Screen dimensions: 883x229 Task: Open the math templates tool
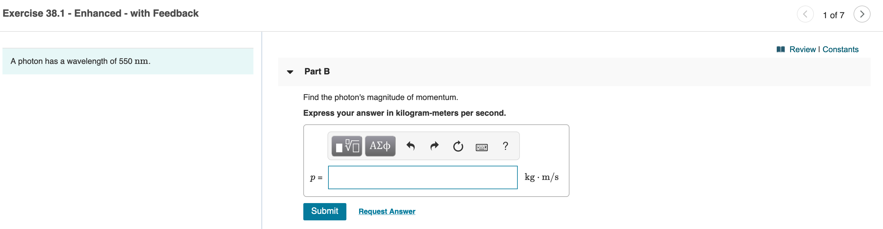(347, 146)
